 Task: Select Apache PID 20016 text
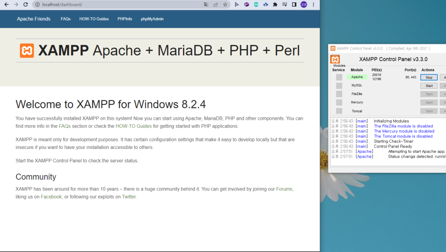coord(376,75)
